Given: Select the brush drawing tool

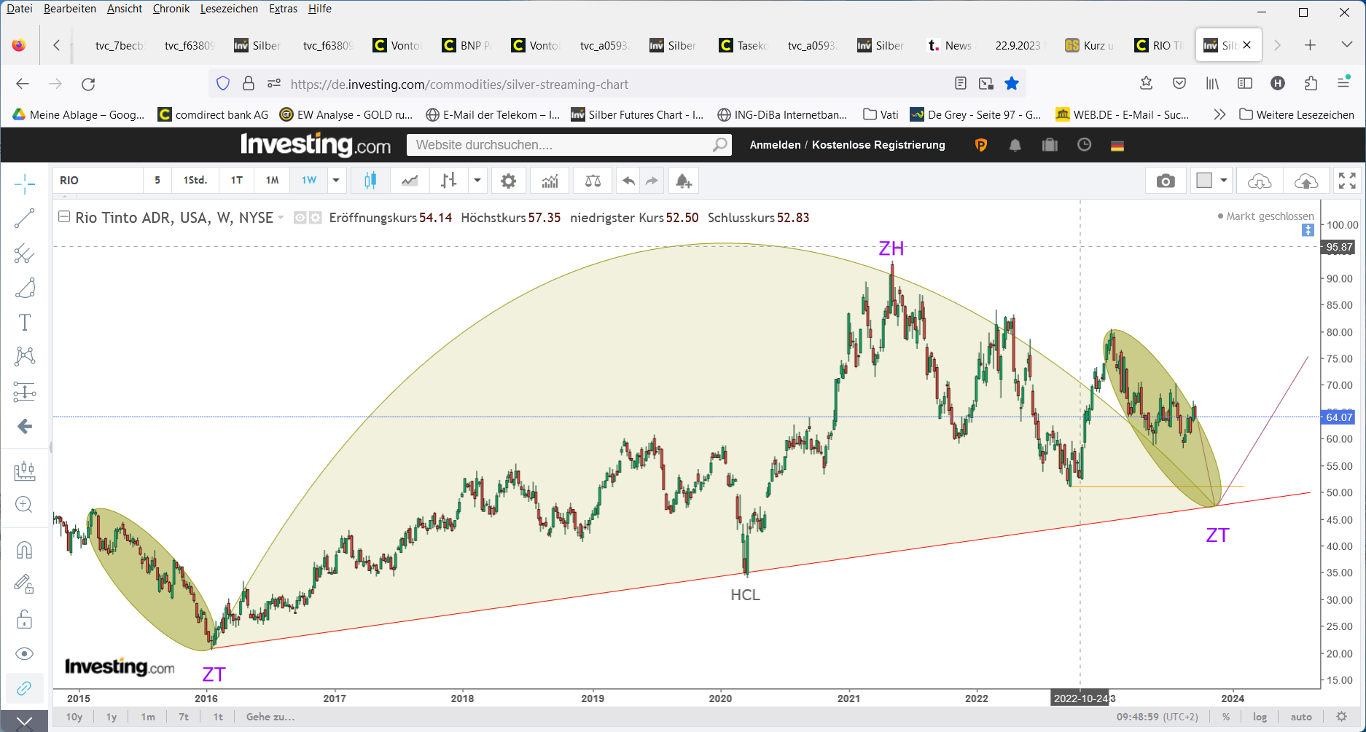Looking at the screenshot, I should [x=24, y=288].
